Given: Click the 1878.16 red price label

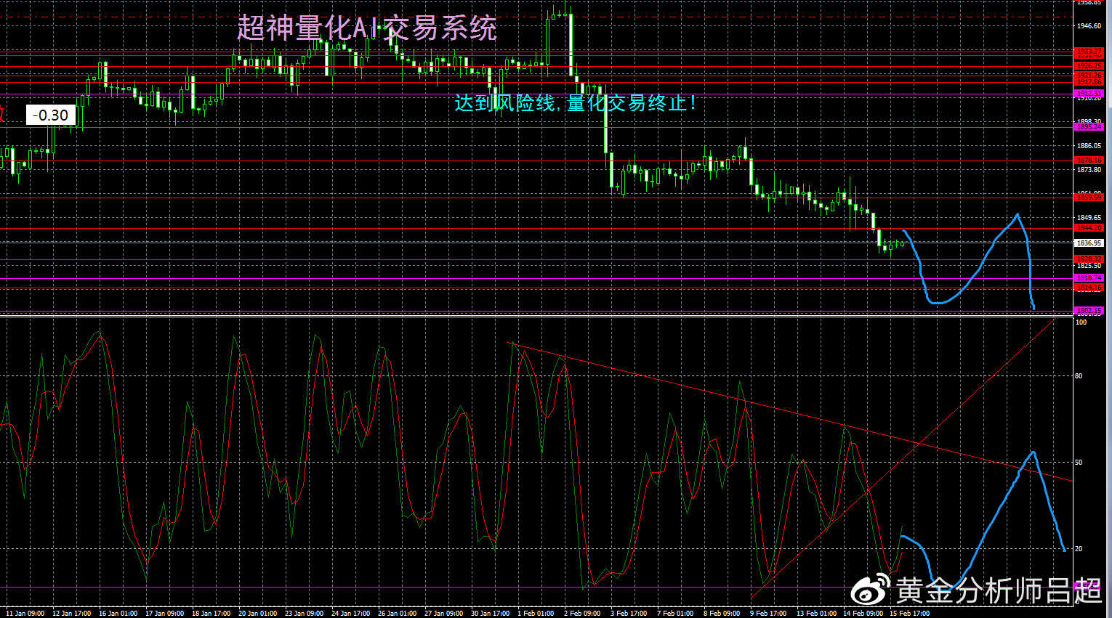Looking at the screenshot, I should [1089, 160].
